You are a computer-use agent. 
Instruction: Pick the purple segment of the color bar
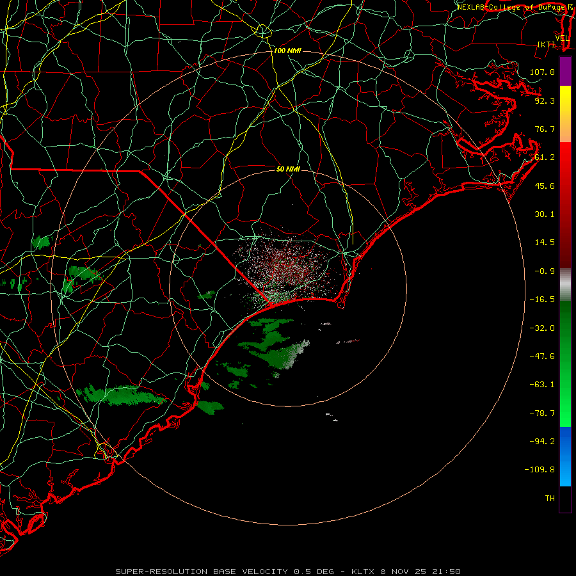565,71
